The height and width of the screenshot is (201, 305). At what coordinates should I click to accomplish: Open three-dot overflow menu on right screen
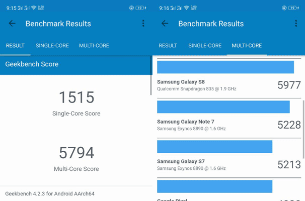point(296,23)
